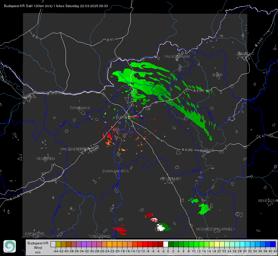Screen dimensions: 278x256
Task: Click the swirl logo icon beside the legend
Action: click(x=10, y=246)
